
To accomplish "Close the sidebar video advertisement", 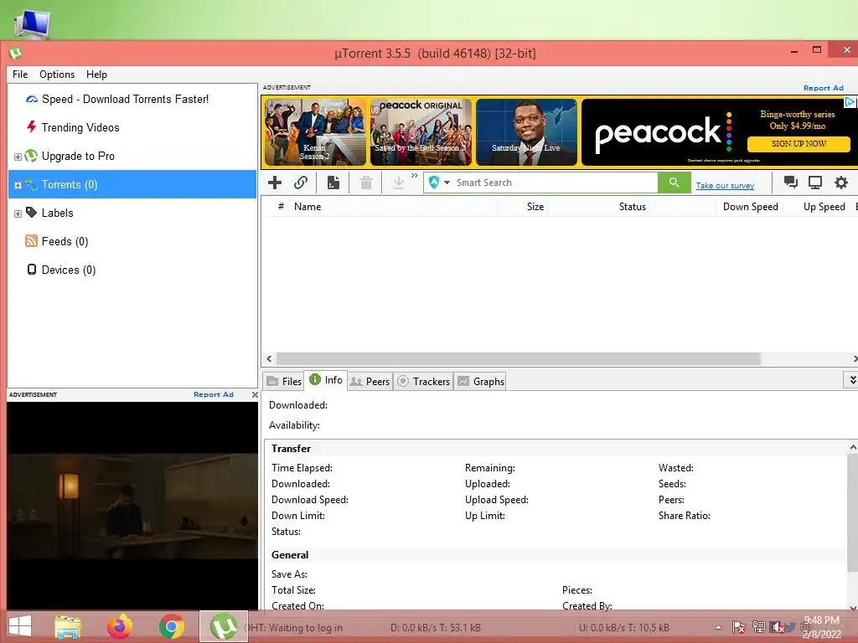I will tap(255, 394).
